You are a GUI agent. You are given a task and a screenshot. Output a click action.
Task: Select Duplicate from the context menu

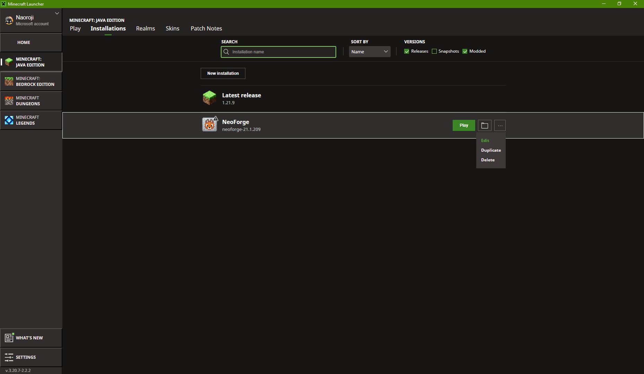(491, 150)
